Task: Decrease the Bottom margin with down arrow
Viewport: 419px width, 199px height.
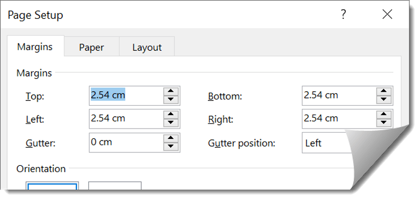Action: coord(384,100)
